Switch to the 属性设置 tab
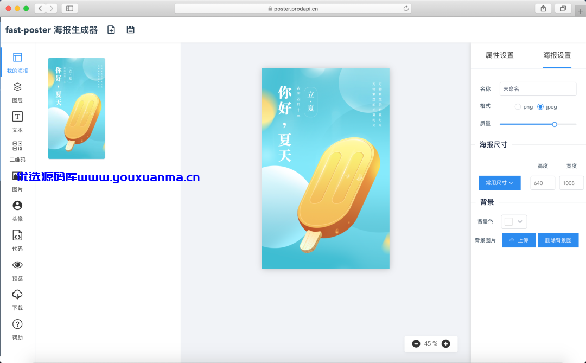Viewport: 586px width, 363px height. click(x=499, y=55)
